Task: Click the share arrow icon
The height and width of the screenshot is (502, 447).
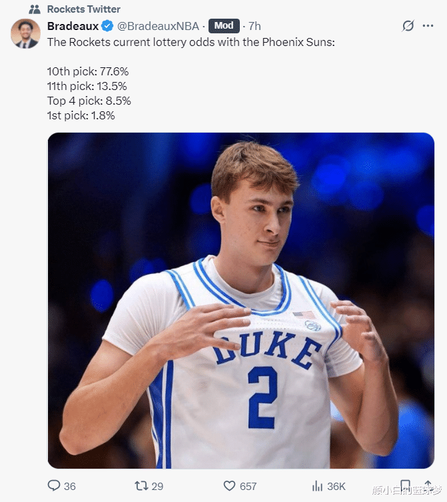Action: pyautogui.click(x=428, y=486)
